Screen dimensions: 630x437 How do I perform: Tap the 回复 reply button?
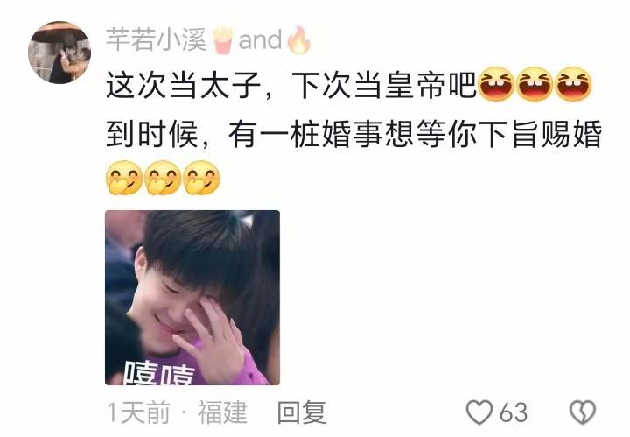(x=302, y=412)
